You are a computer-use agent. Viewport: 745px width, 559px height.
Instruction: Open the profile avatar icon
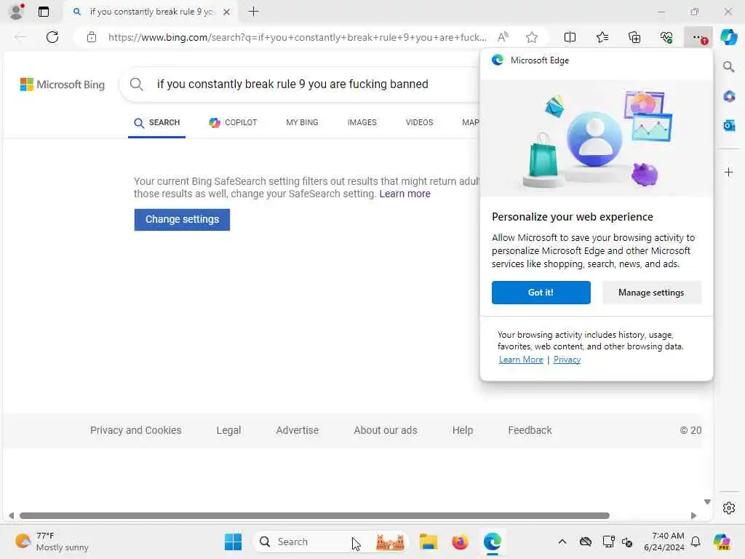click(x=17, y=12)
